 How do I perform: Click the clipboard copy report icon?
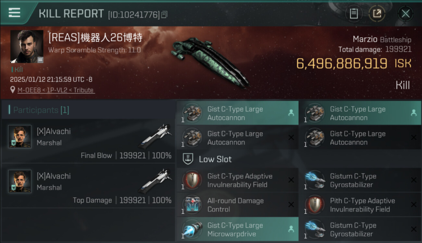coord(354,14)
